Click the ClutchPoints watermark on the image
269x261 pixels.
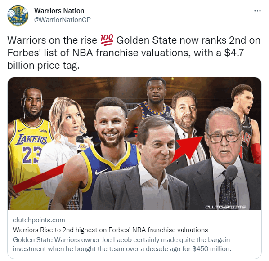coord(225,207)
